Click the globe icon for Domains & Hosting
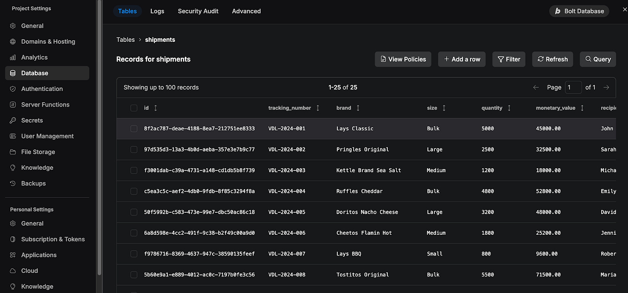The width and height of the screenshot is (628, 293). tap(13, 41)
